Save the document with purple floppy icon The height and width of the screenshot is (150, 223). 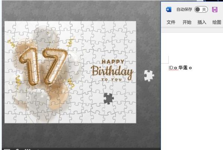215,10
